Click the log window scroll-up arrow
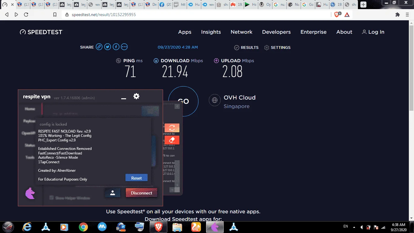 pos(177,106)
